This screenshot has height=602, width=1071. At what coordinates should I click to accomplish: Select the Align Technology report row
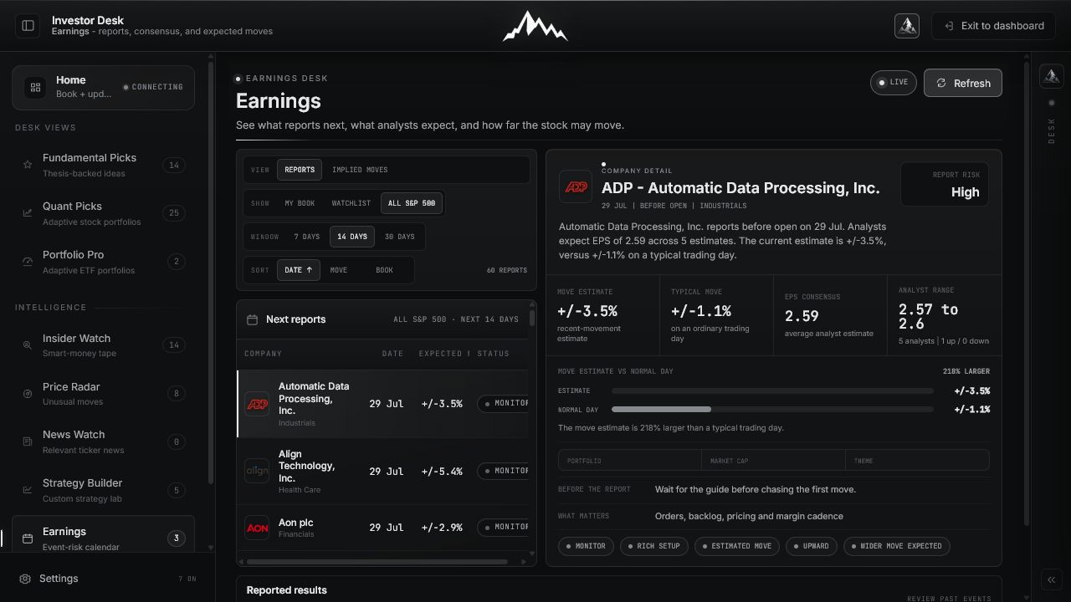382,472
